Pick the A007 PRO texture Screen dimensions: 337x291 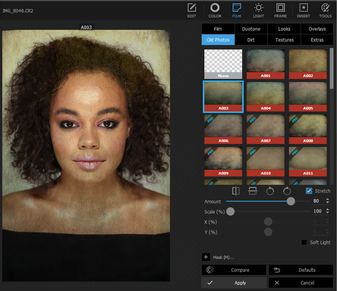[266, 129]
